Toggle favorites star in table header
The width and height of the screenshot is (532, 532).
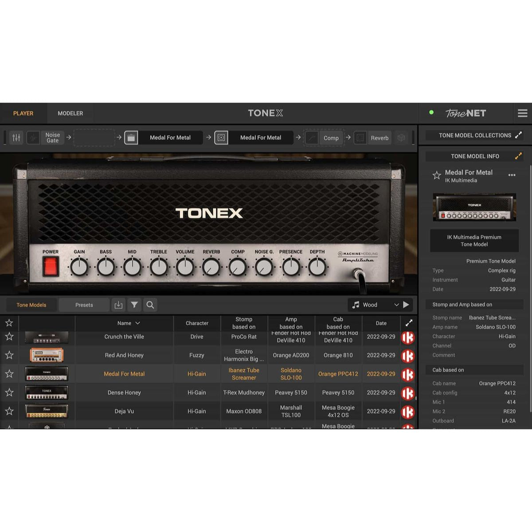pyautogui.click(x=9, y=323)
